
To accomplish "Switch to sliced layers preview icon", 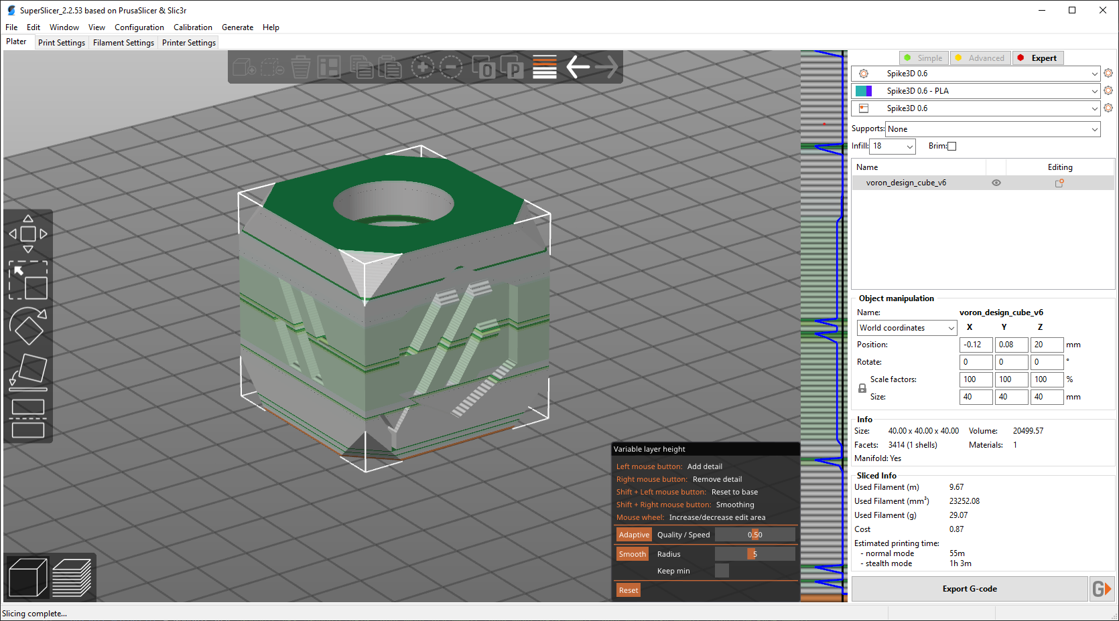I will [x=72, y=578].
